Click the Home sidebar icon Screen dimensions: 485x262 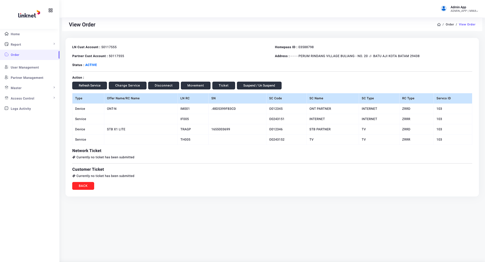[x=7, y=34]
